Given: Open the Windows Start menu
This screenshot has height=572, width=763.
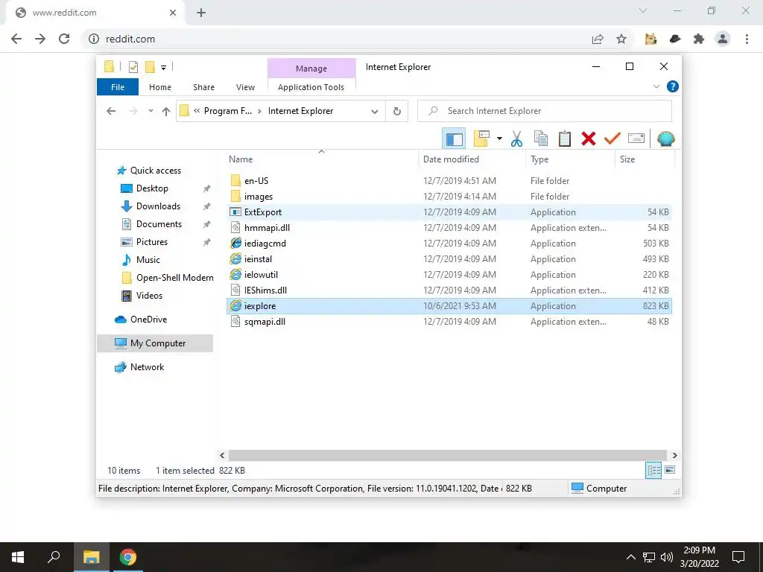Looking at the screenshot, I should pos(18,557).
